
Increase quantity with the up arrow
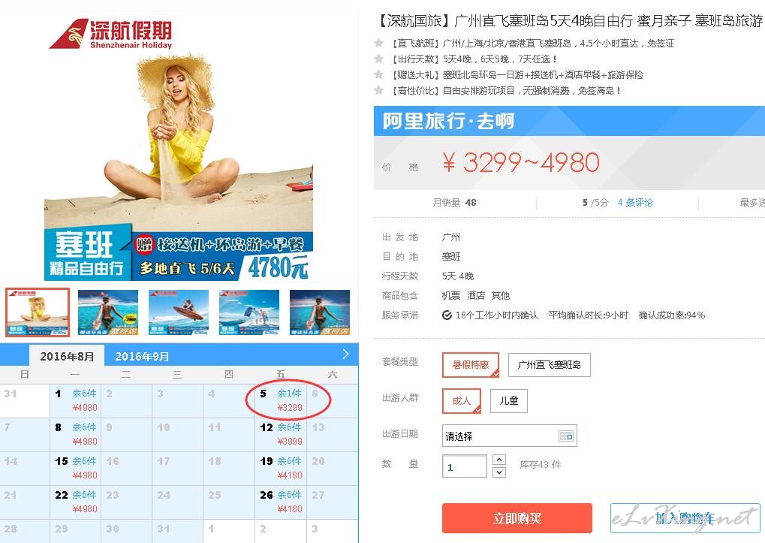coord(499,460)
